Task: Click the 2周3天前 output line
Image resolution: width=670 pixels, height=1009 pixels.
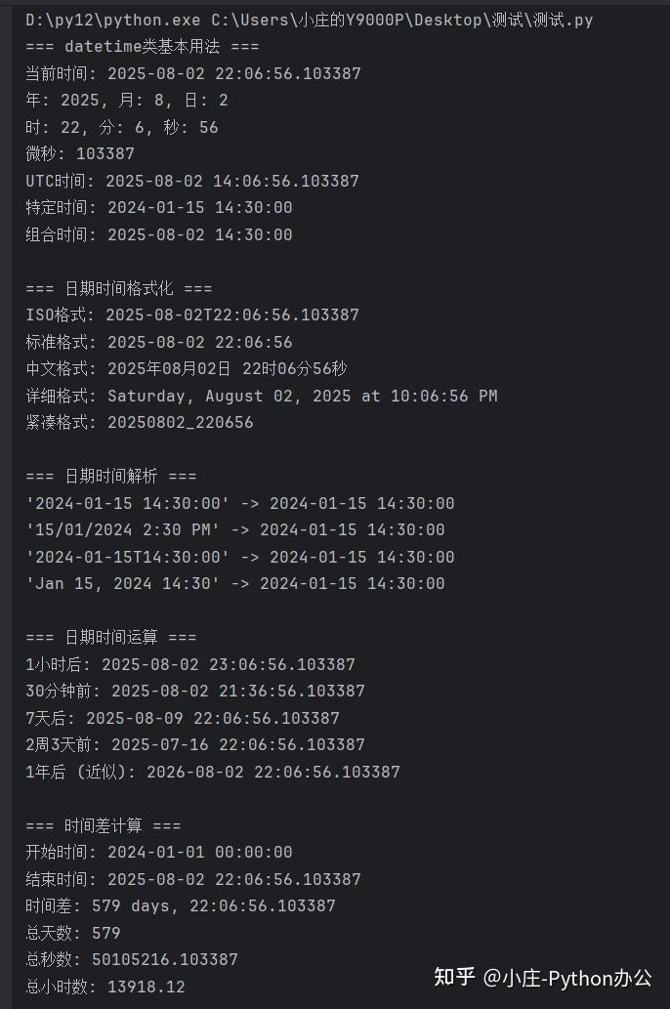Action: [195, 744]
